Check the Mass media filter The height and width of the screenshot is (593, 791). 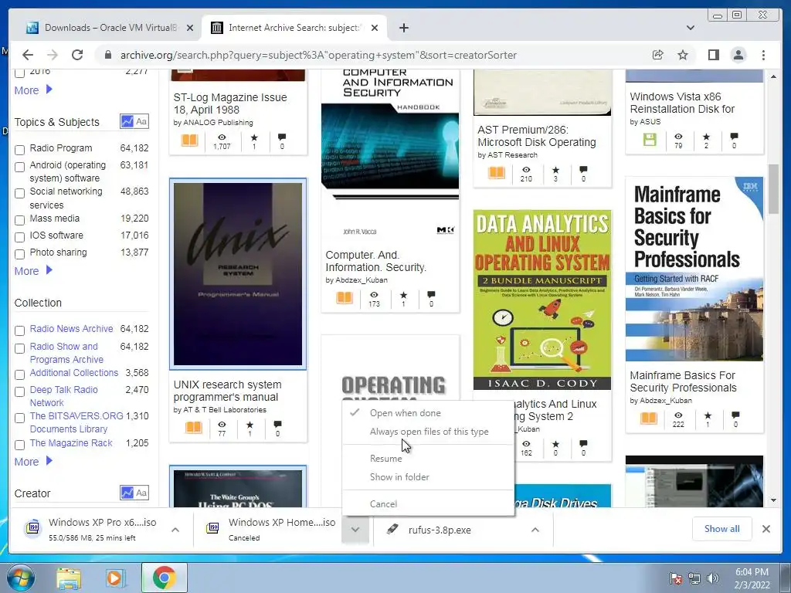point(19,220)
